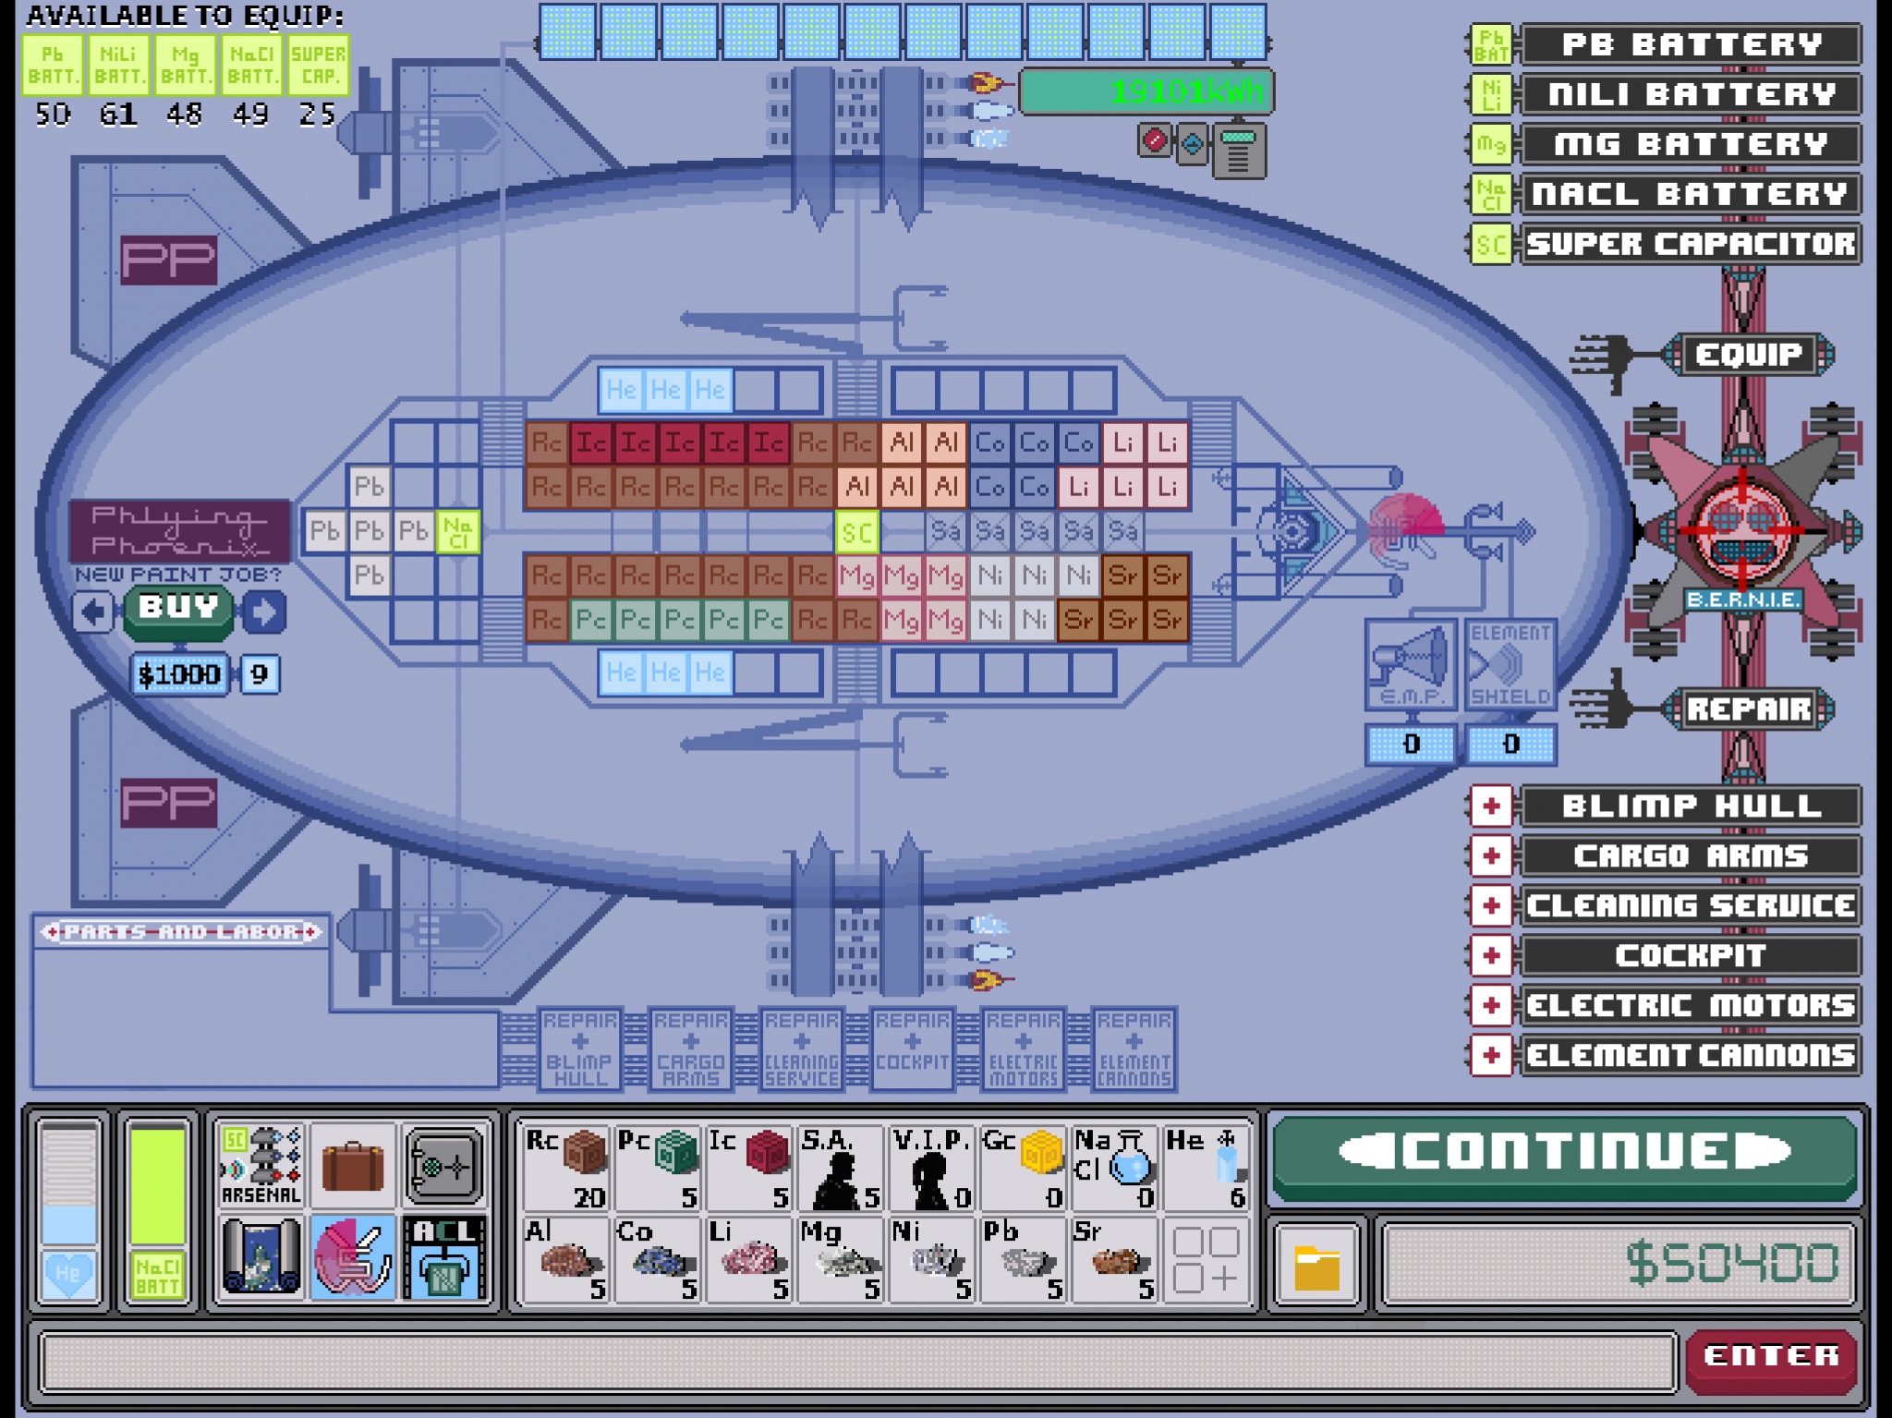
Task: Click the brown suitcase icon
Action: [x=352, y=1166]
